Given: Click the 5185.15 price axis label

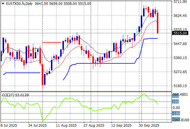Looking at the screenshot, I should coord(180,86).
